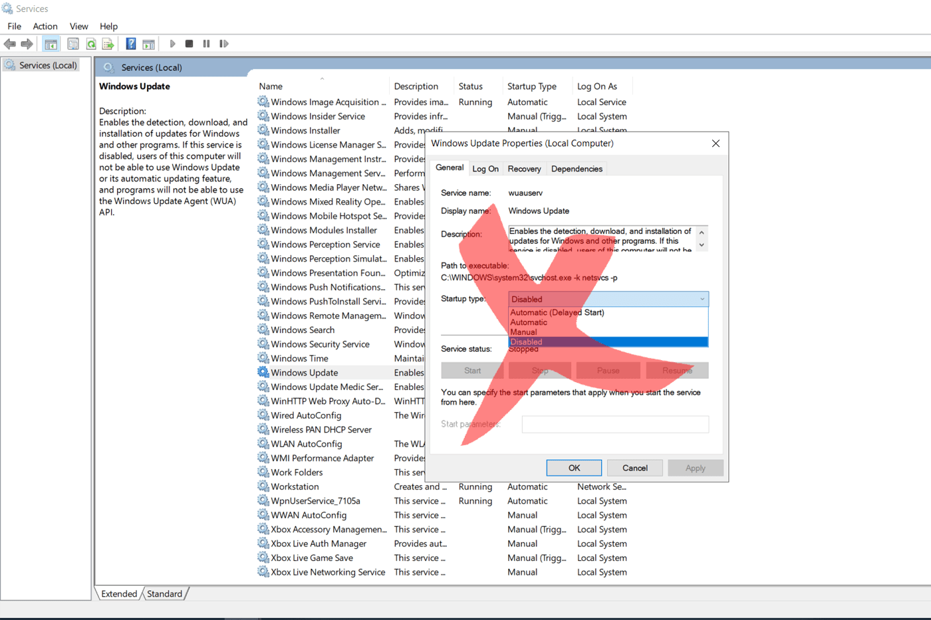Open the View menu
The height and width of the screenshot is (620, 931).
point(79,27)
